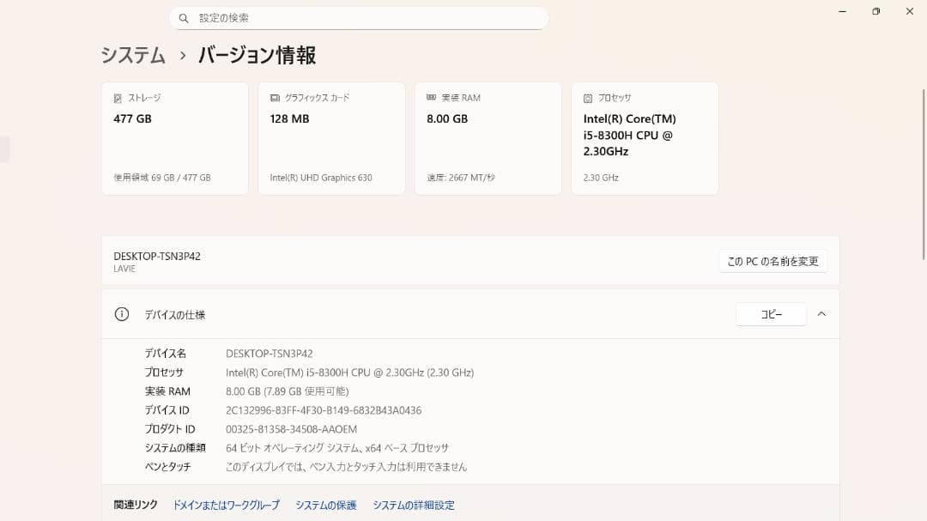Click the minimize icon in the title bar
The height and width of the screenshot is (521, 927).
click(841, 11)
